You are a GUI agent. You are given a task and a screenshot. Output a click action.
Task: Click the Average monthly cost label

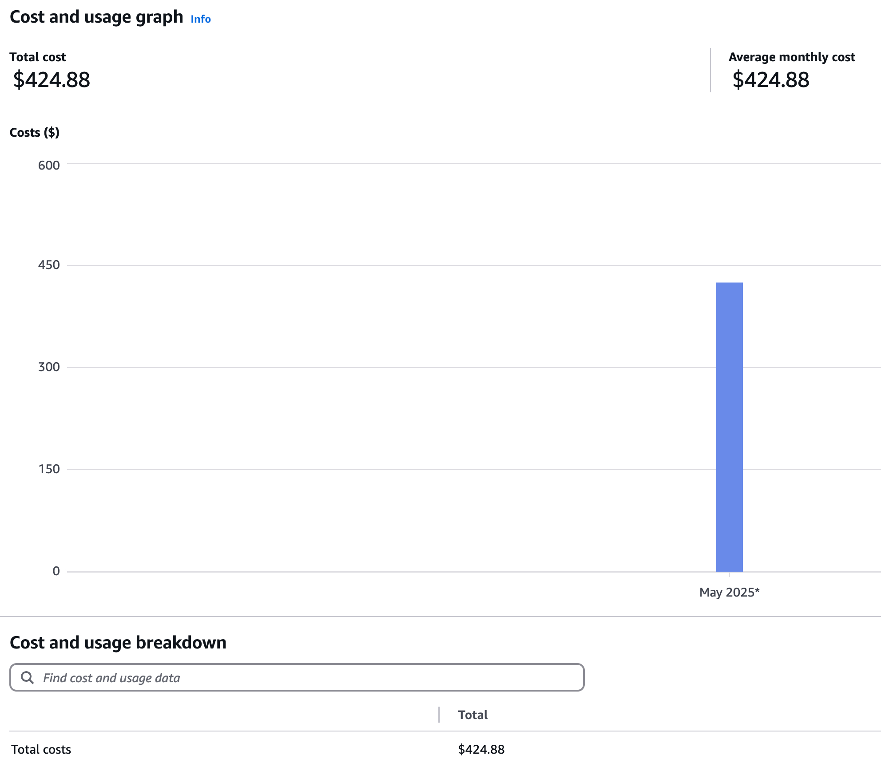791,57
